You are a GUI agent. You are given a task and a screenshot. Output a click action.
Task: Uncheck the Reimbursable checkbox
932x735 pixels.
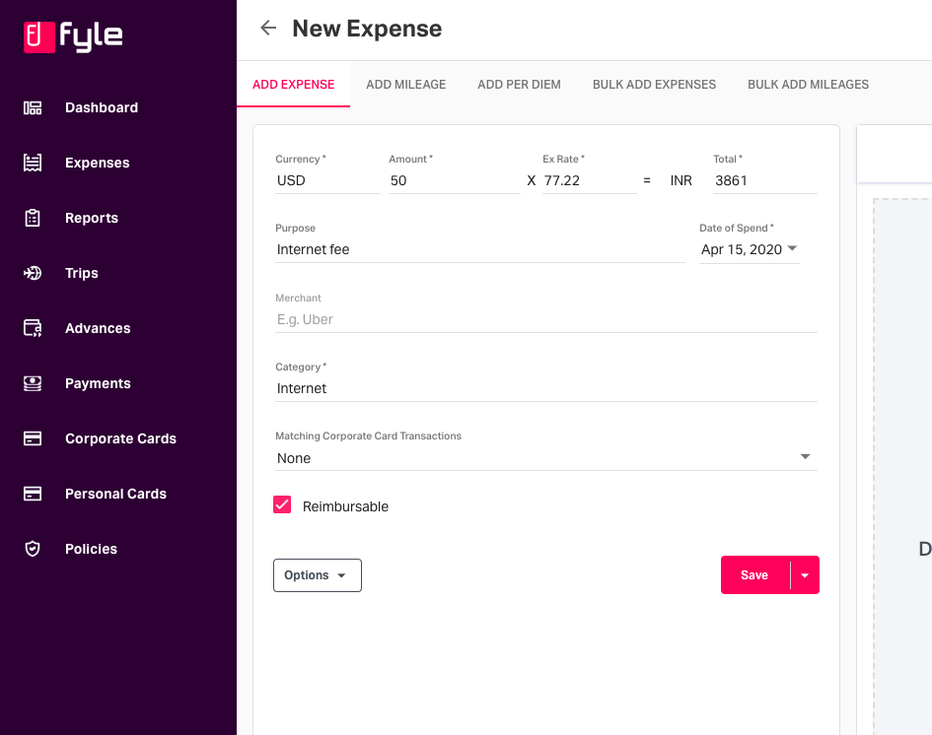[x=282, y=504]
